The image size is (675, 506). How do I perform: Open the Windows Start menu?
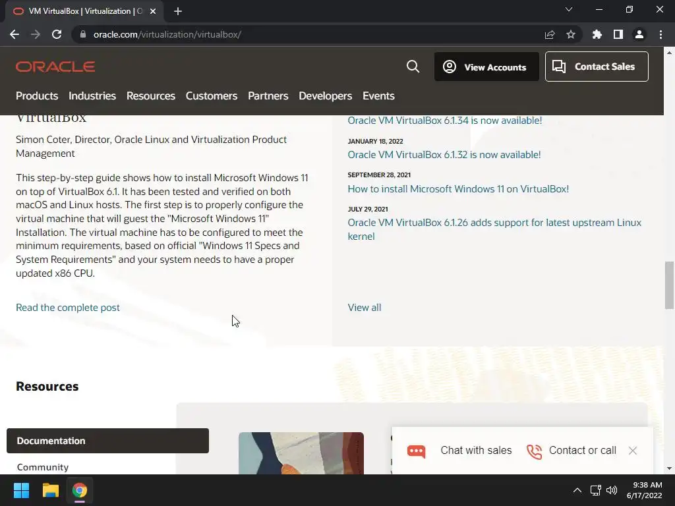(x=21, y=490)
